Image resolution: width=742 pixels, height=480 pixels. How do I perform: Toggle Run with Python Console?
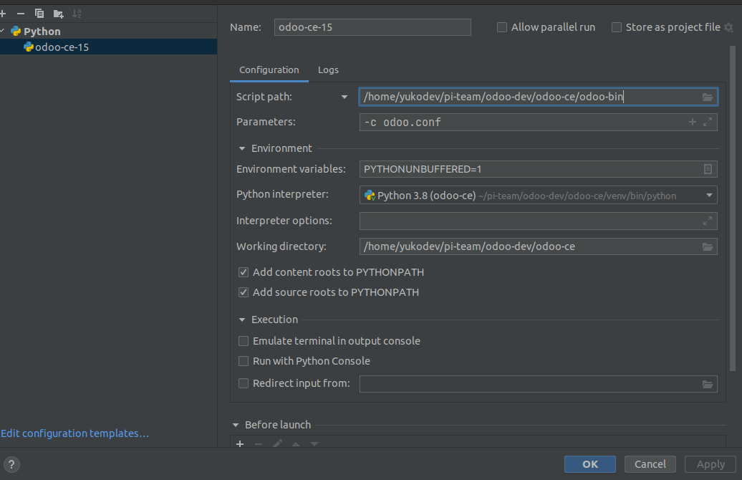(244, 361)
